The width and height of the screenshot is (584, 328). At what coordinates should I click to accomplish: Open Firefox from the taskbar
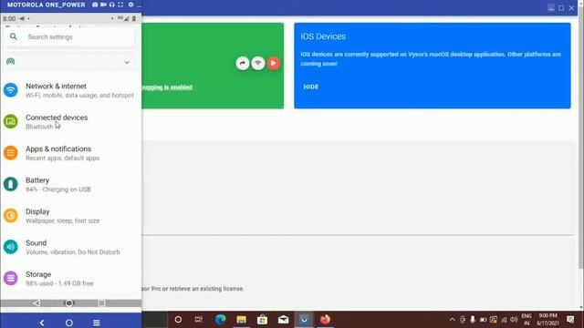point(325,320)
